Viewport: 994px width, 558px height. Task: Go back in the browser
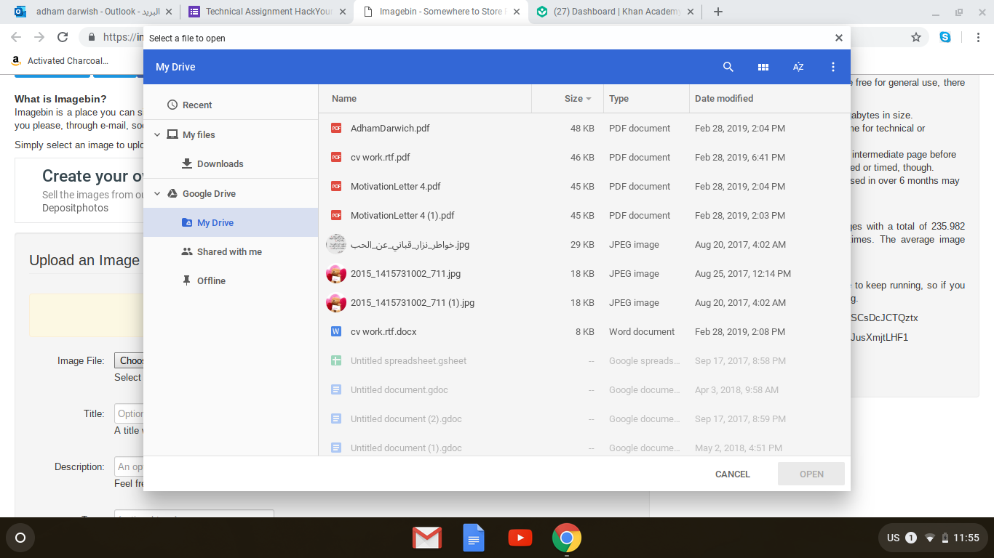[16, 37]
